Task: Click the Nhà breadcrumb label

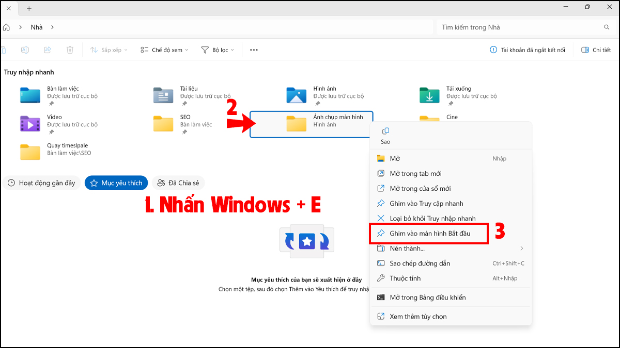Action: point(36,27)
